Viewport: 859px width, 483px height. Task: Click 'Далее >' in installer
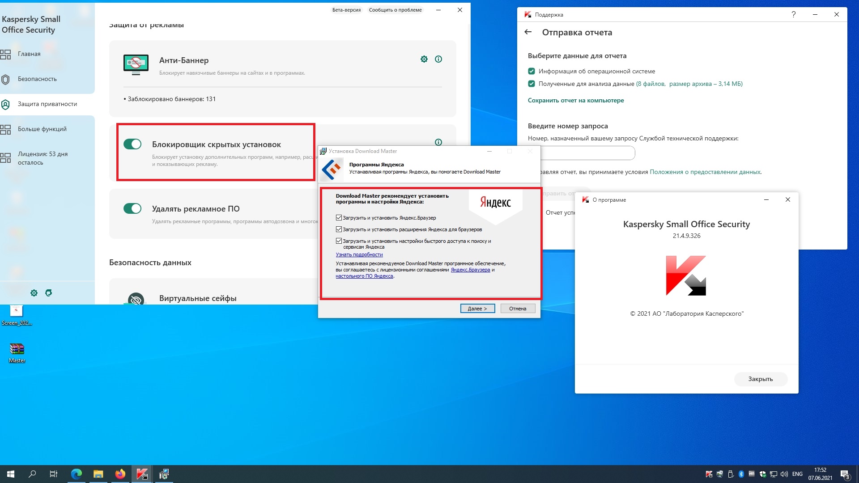point(477,309)
